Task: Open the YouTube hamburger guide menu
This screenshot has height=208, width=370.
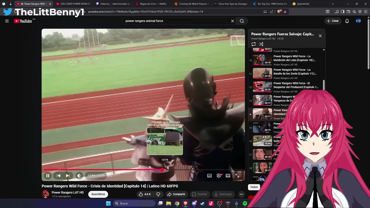Action: click(7, 21)
